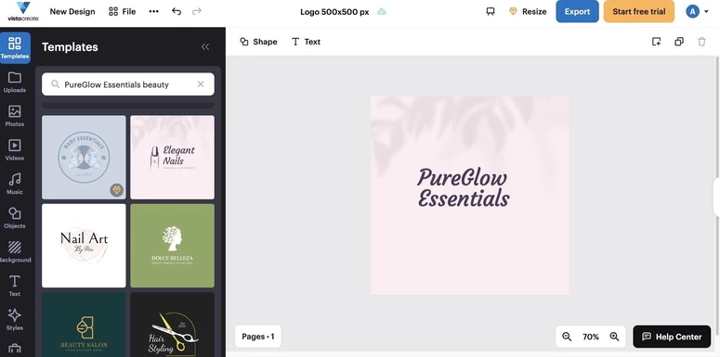Click the search magnifier icon
This screenshot has height=357, width=720.
click(x=55, y=84)
